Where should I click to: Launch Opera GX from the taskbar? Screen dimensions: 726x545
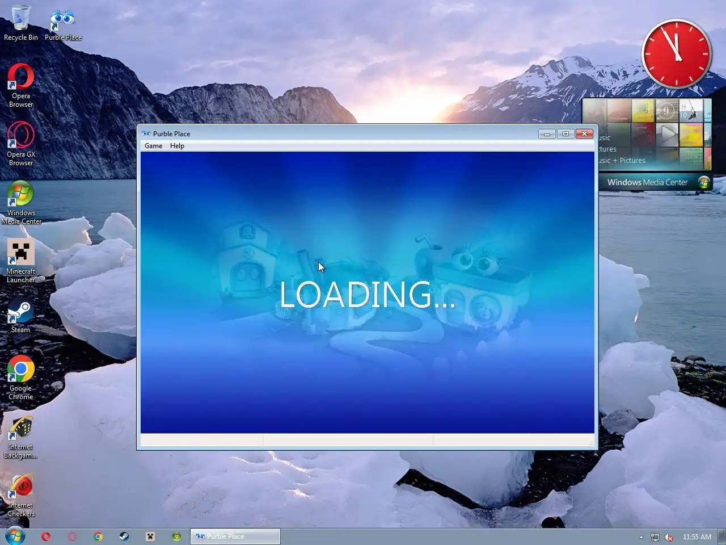72,536
